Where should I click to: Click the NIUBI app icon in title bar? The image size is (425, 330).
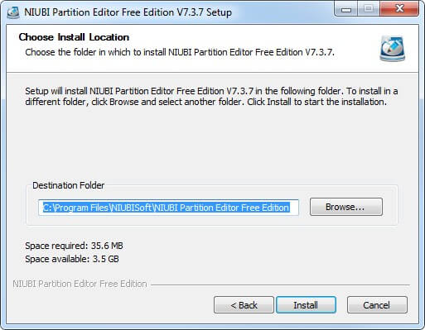(x=13, y=12)
